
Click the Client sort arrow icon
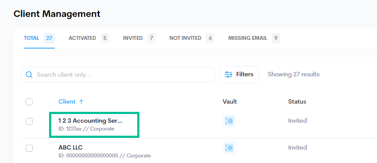pyautogui.click(x=81, y=102)
